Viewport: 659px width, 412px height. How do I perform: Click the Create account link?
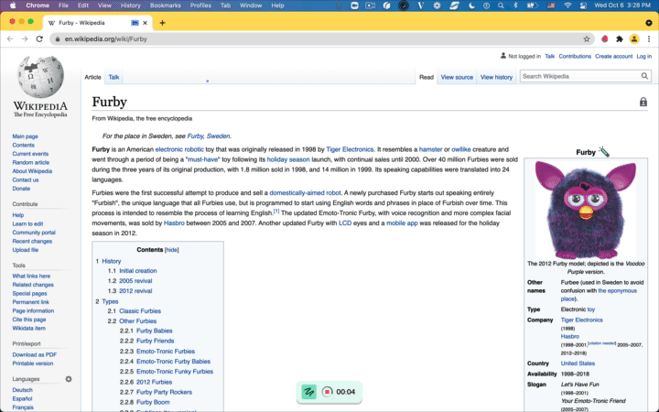coord(613,56)
